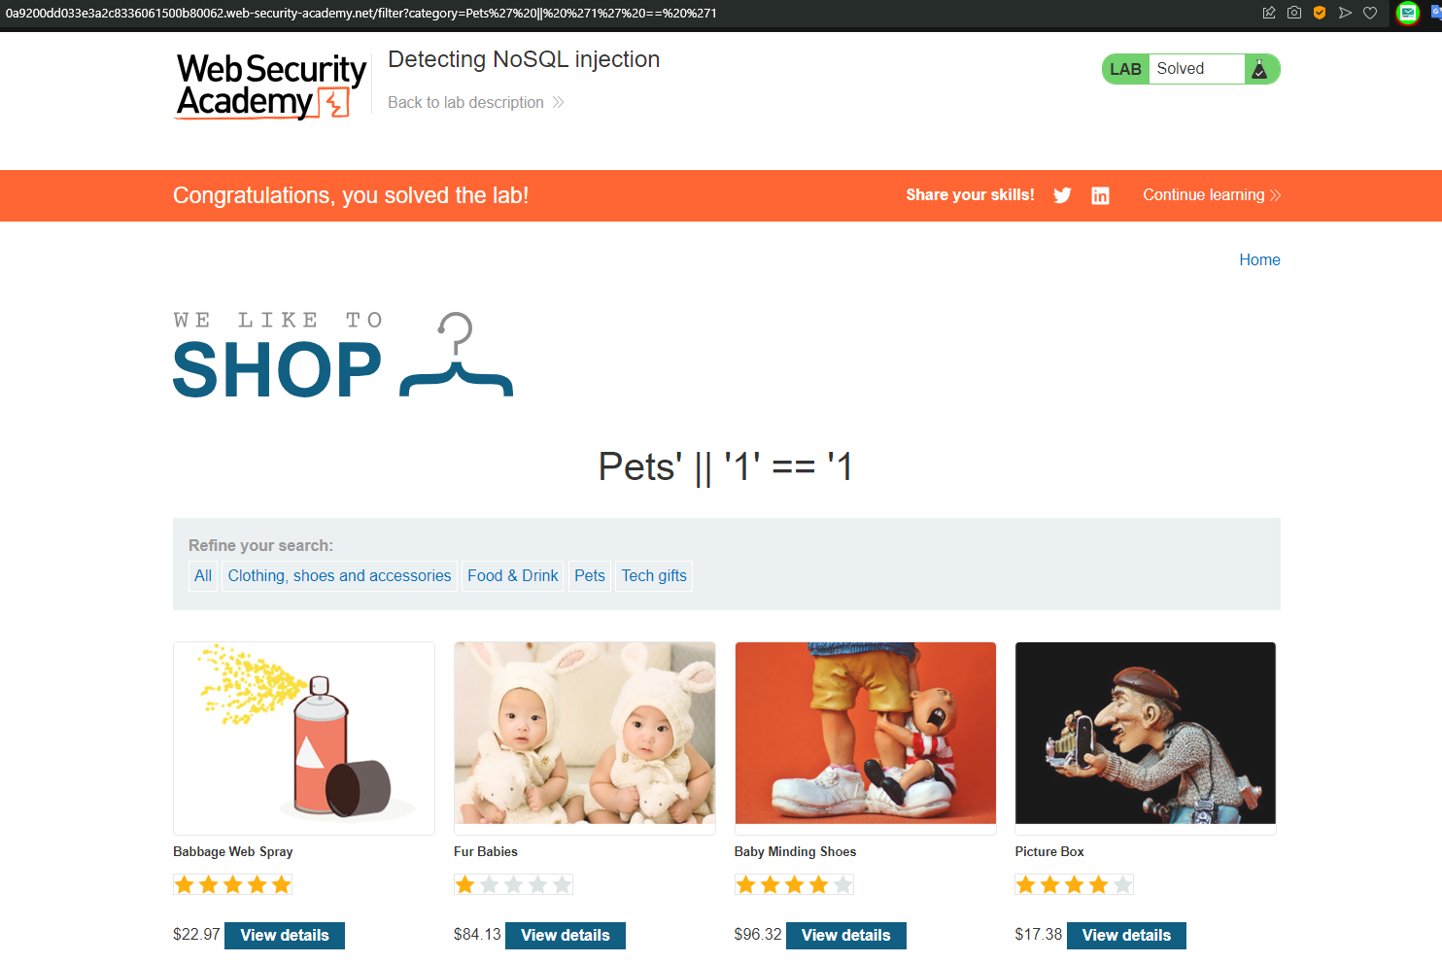Click the orange shield icon in address bar
Screen dimensions: 1442x963
(1320, 13)
